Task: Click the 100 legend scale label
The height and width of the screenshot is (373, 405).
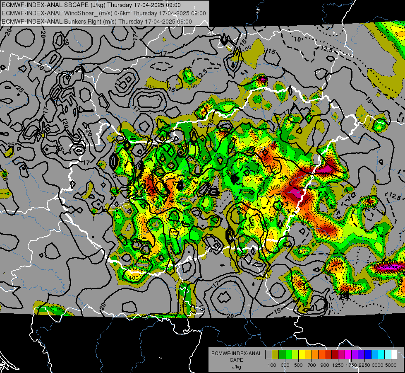Action: (272, 365)
